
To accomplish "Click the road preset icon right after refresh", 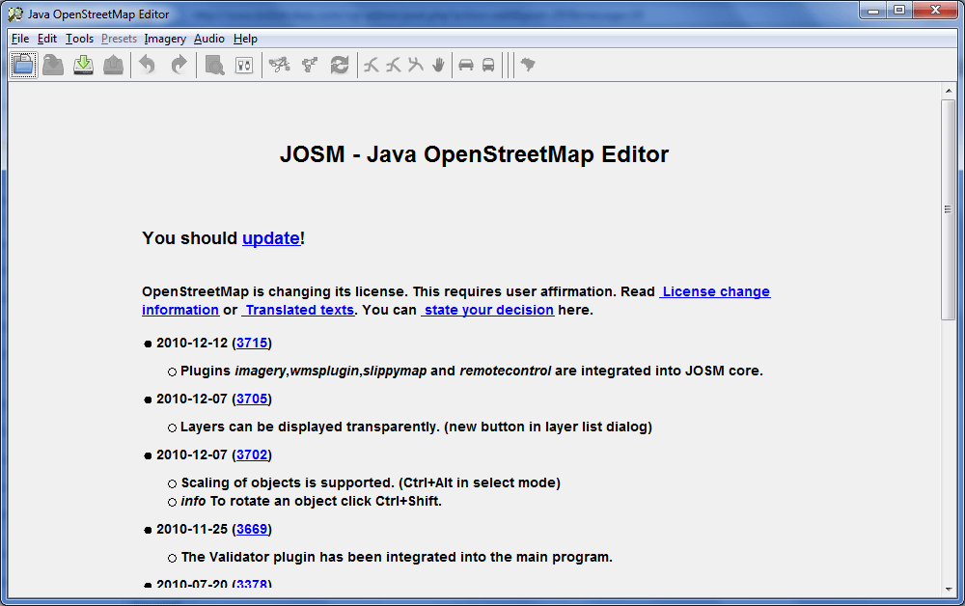I will coord(372,65).
